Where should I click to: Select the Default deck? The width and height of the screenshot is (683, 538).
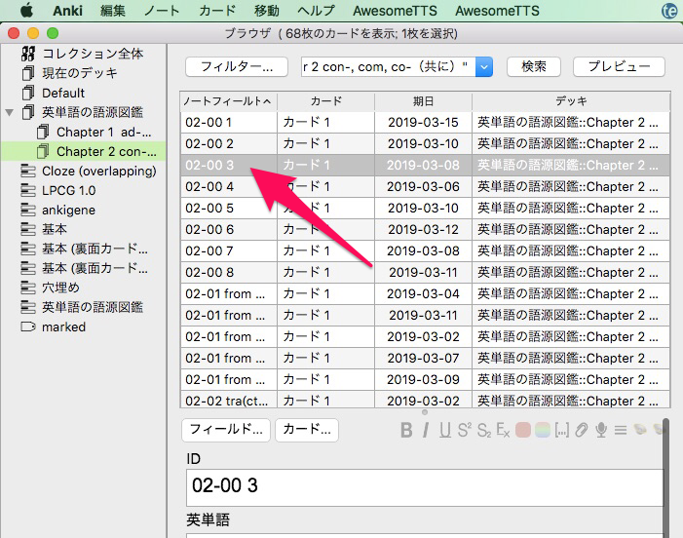(x=54, y=93)
